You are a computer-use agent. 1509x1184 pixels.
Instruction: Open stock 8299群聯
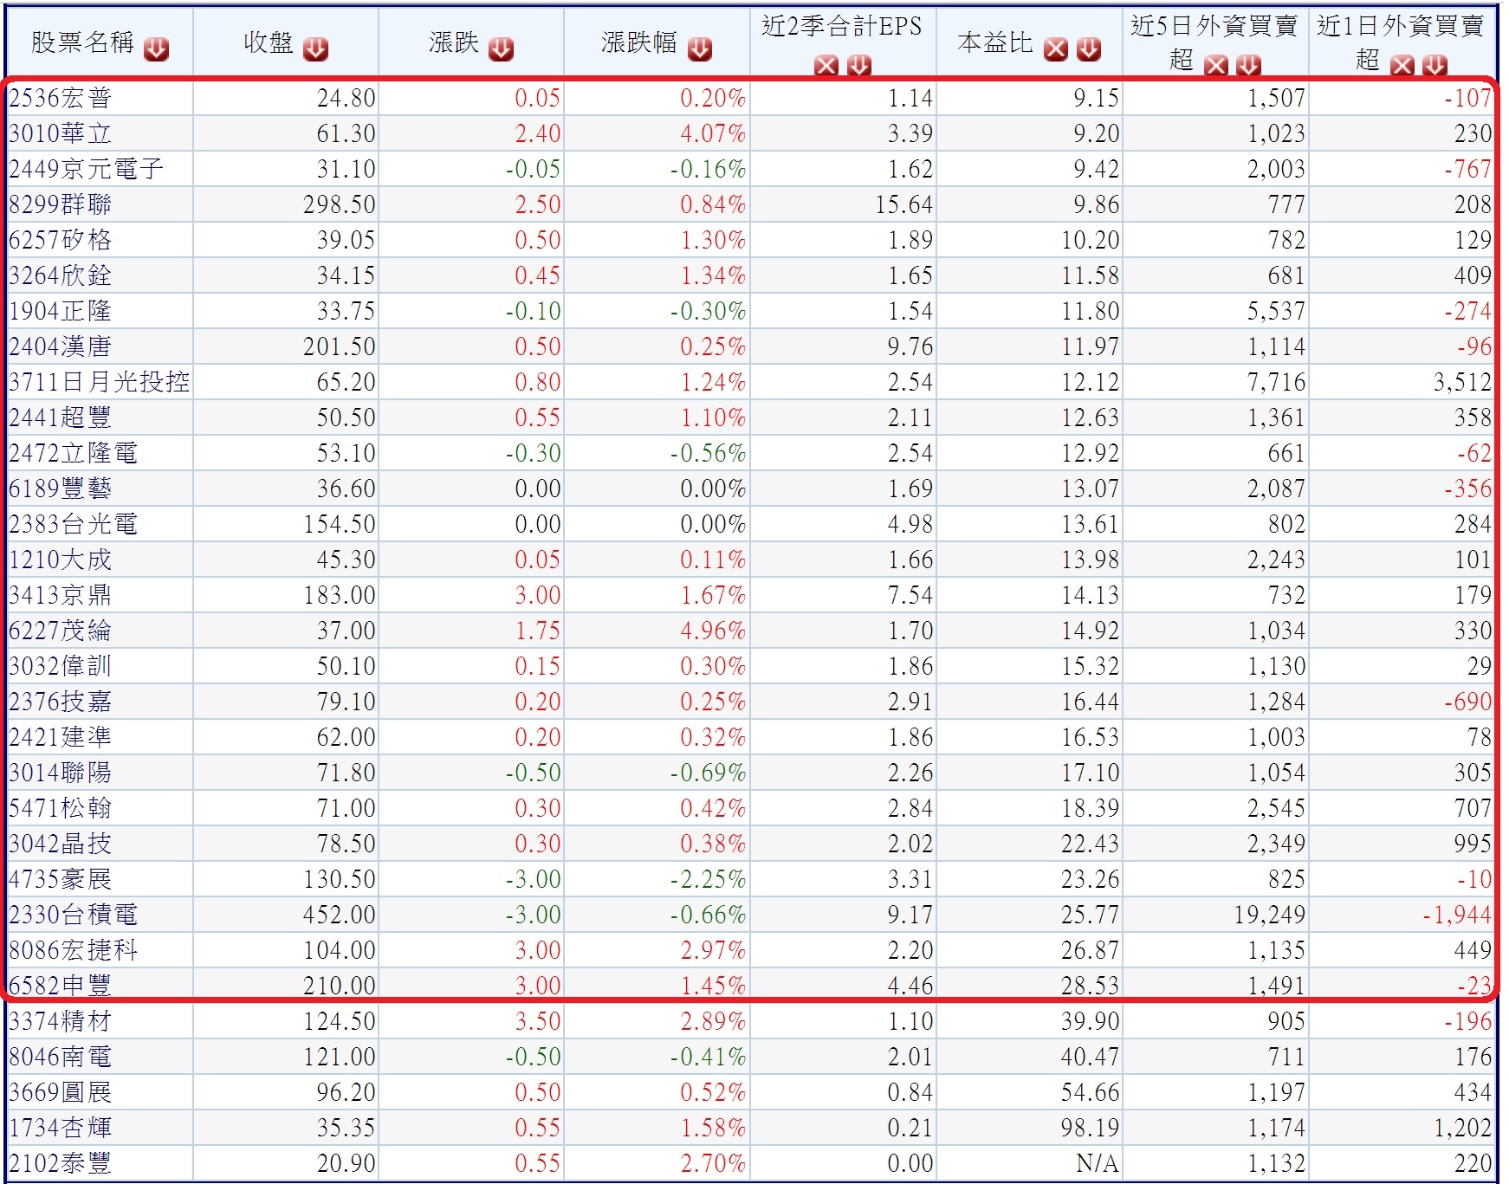[61, 204]
